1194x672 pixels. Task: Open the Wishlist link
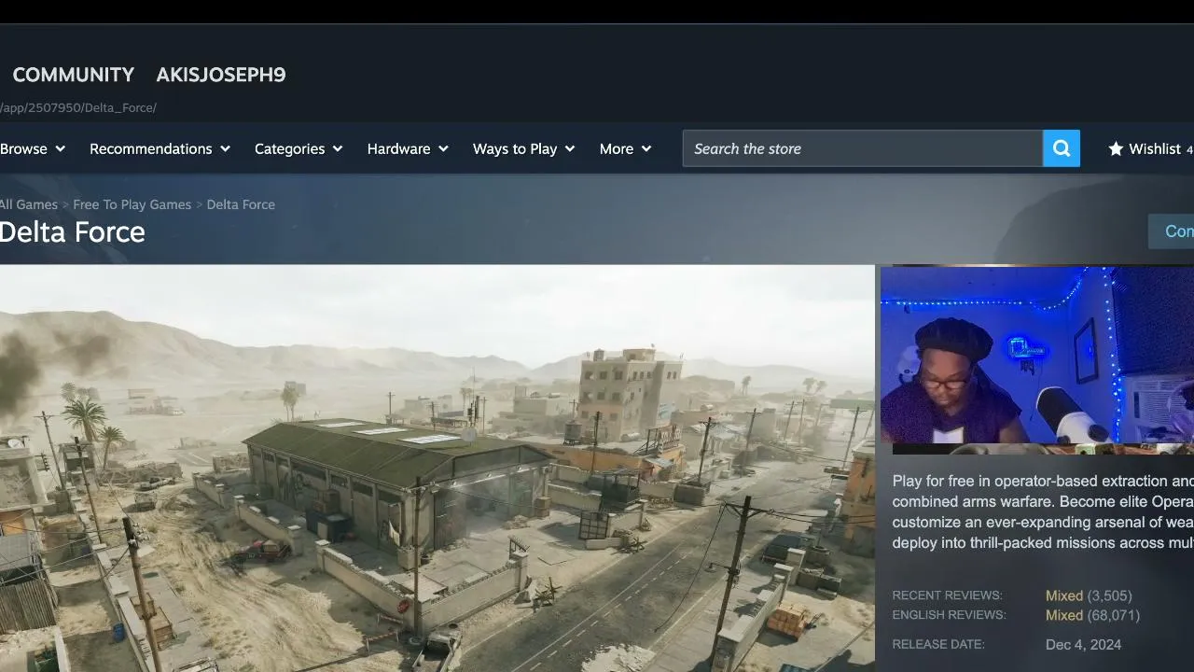coord(1155,148)
